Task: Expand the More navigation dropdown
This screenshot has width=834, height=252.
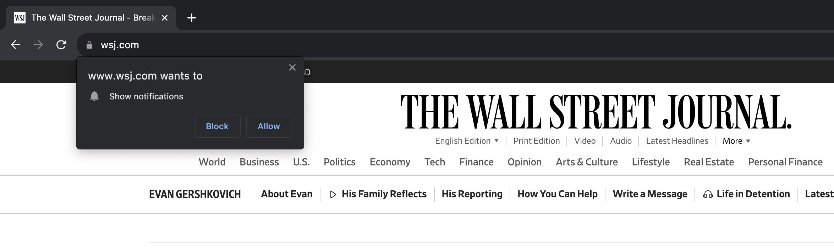Action: click(x=735, y=141)
